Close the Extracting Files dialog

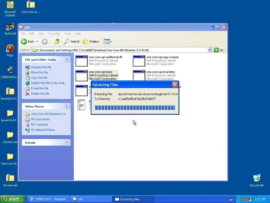pos(175,84)
